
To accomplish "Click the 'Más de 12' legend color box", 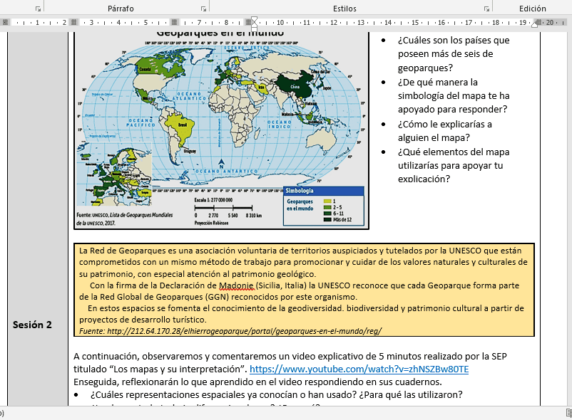I will (327, 219).
